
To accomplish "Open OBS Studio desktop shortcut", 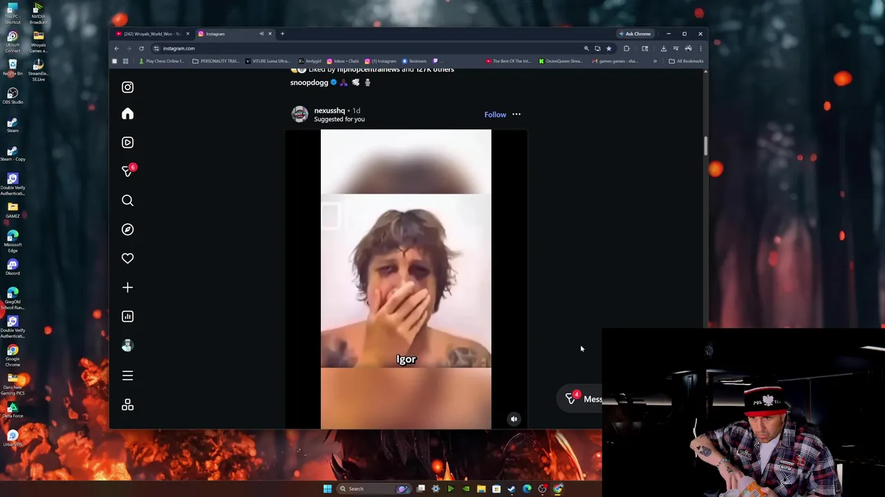I will (x=12, y=96).
